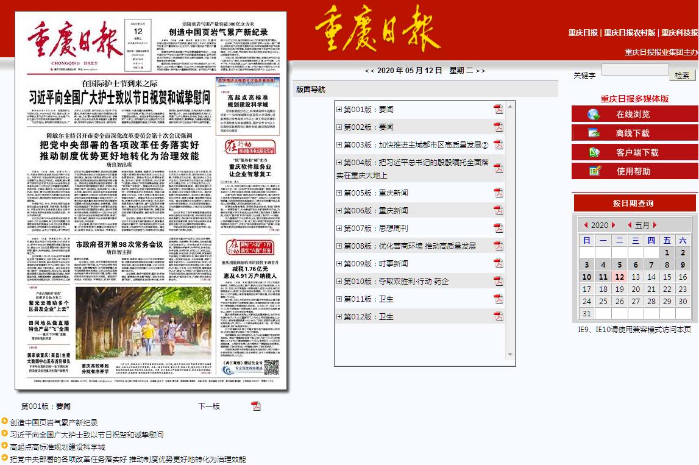Image resolution: width=699 pixels, height=465 pixels.
Task: Click PDF icon beside 第009版 时事新闻
Action: 498,264
